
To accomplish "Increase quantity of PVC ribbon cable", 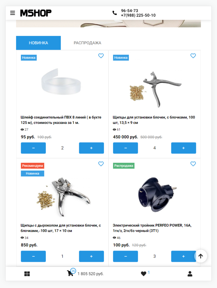I will pos(92,148).
